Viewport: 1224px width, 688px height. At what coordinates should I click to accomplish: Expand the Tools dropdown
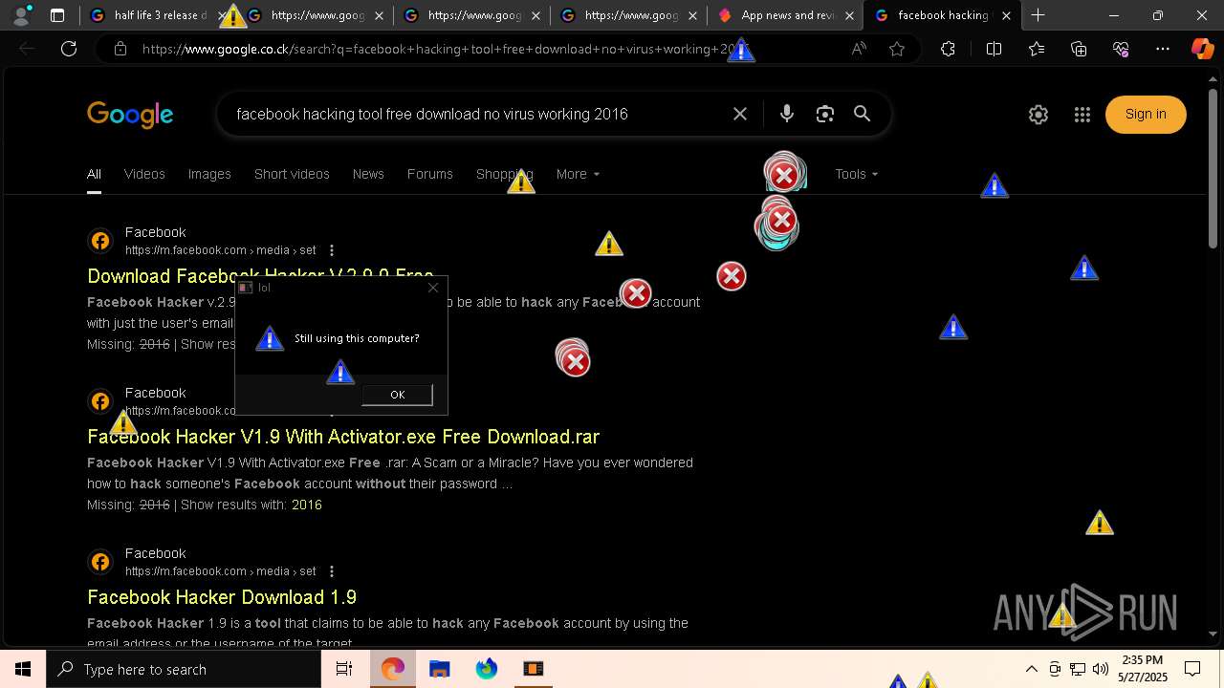pyautogui.click(x=856, y=174)
